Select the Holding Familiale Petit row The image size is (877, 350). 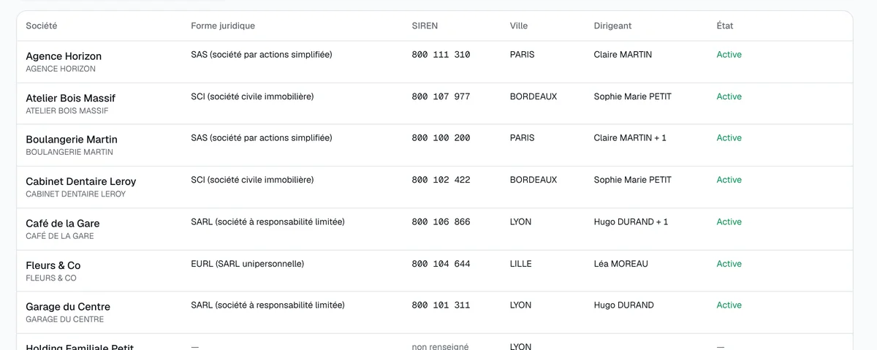(x=435, y=342)
